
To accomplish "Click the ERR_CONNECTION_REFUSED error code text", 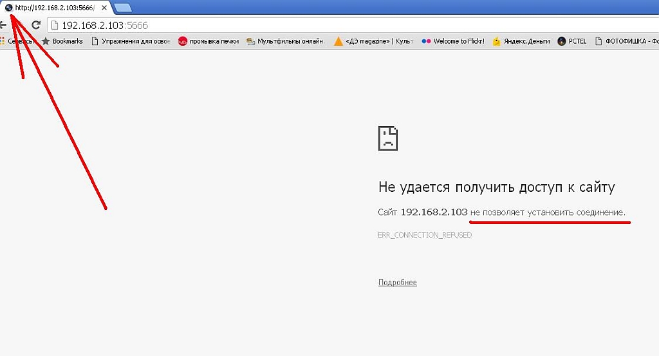I will tap(425, 235).
